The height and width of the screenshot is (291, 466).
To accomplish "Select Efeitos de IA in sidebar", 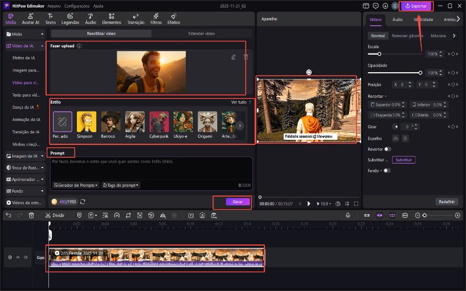I will pyautogui.click(x=24, y=58).
